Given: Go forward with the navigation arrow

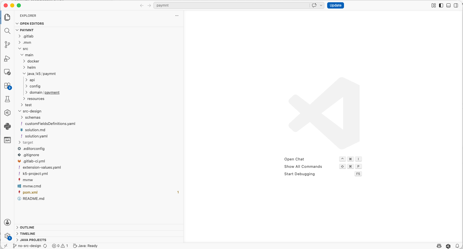Looking at the screenshot, I should (149, 5).
